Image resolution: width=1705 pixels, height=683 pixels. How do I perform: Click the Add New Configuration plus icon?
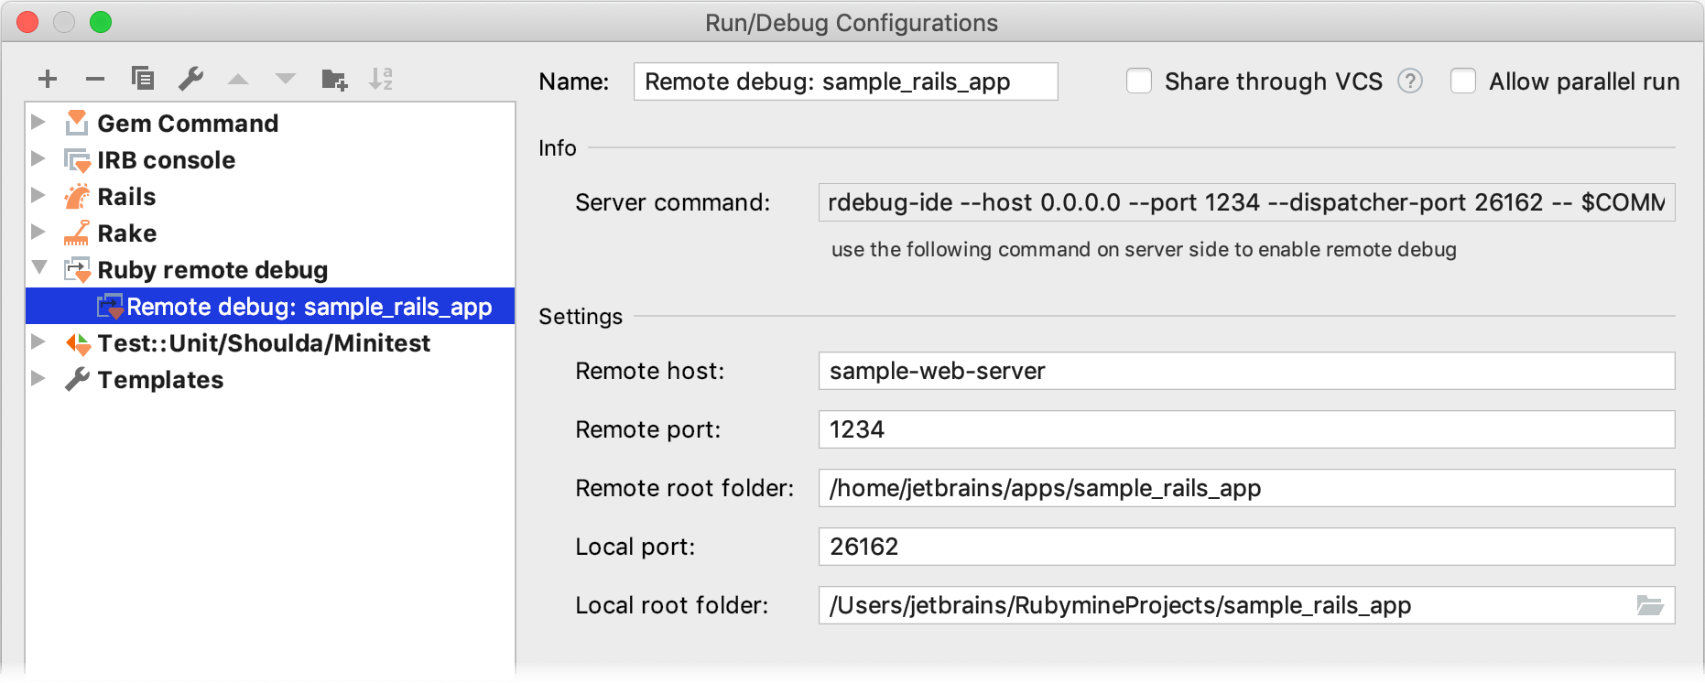coord(48,80)
